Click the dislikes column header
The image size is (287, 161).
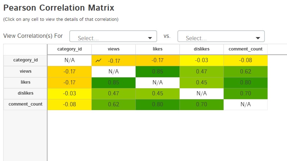click(201, 49)
